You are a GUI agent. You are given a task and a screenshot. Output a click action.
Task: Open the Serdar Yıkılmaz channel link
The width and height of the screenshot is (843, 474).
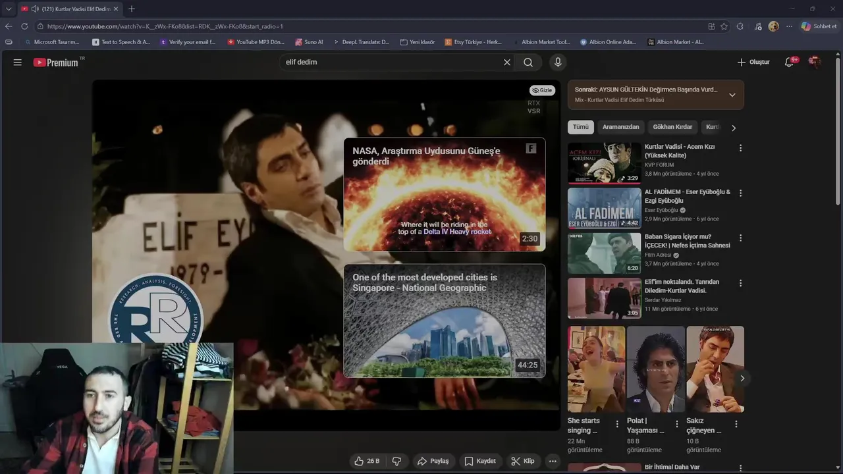coord(663,300)
